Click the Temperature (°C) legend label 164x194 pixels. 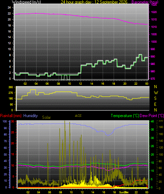[x=125, y=116]
